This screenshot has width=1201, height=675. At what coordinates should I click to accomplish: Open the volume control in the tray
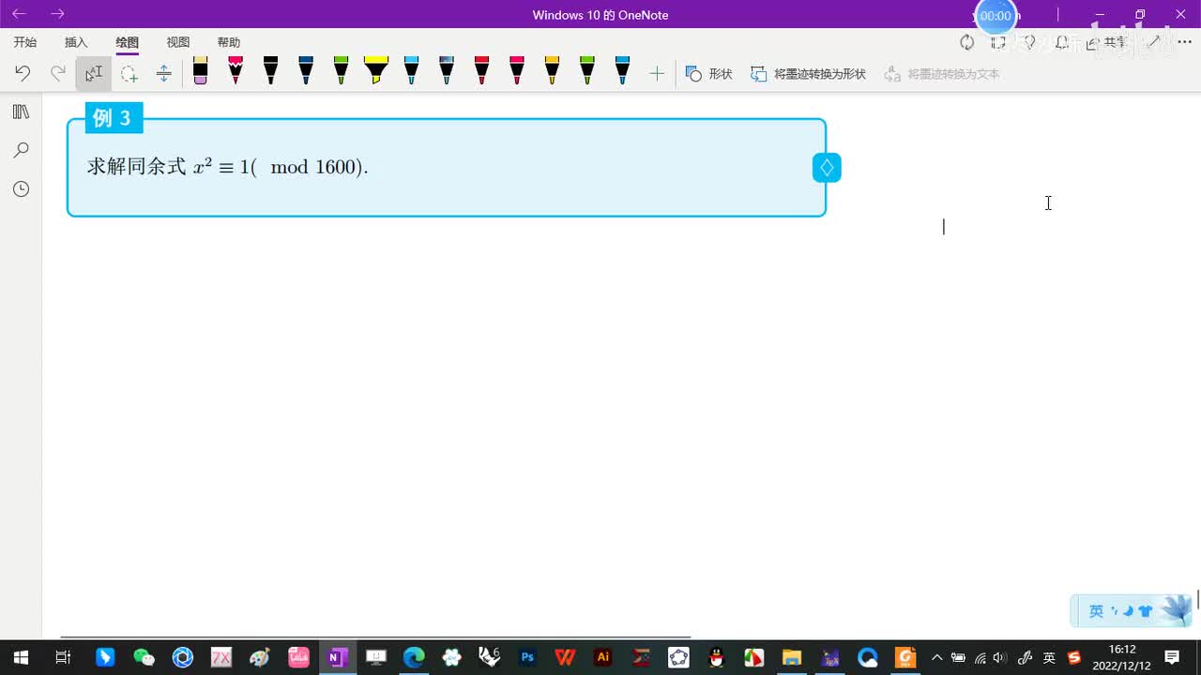(x=999, y=657)
